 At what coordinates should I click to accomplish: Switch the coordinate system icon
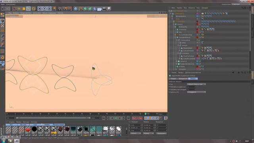(54, 8)
